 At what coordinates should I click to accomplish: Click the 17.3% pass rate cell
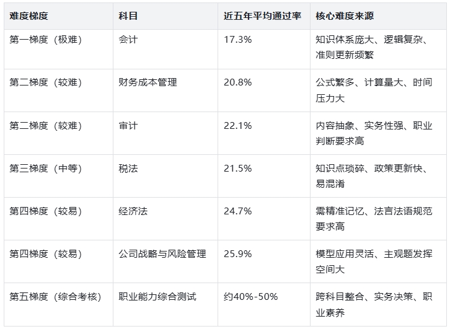pos(238,40)
